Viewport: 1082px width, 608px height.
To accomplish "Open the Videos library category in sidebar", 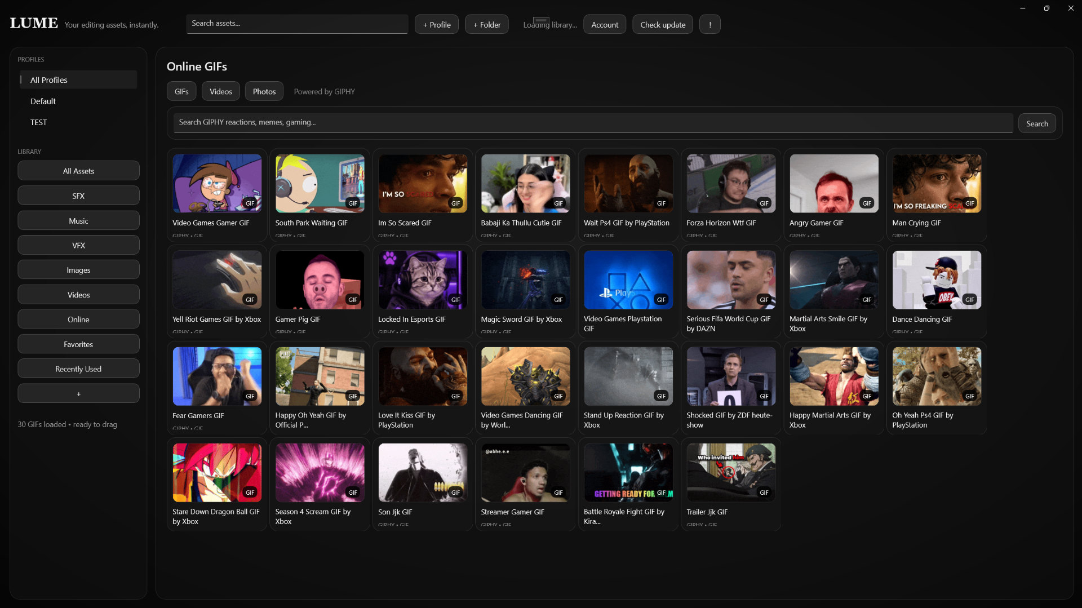I will pos(78,295).
